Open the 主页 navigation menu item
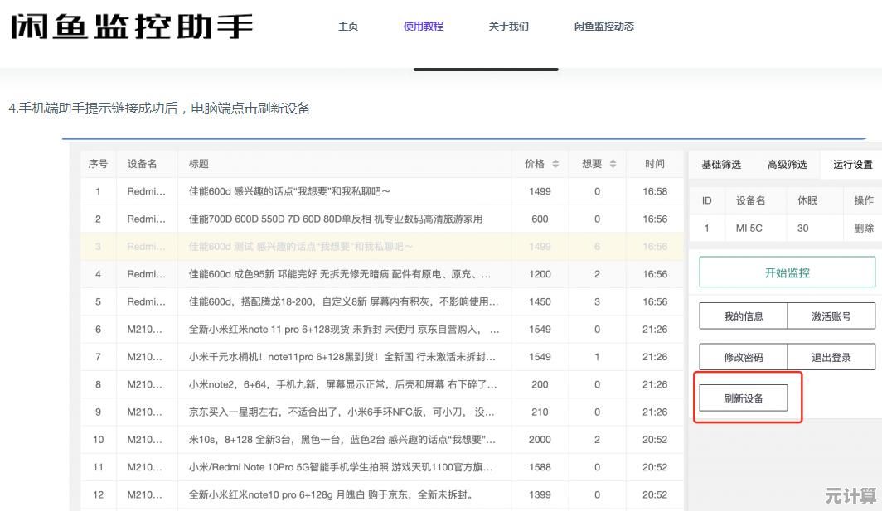 coord(348,27)
